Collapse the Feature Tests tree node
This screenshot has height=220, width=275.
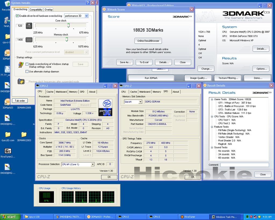[x=212, y=127]
